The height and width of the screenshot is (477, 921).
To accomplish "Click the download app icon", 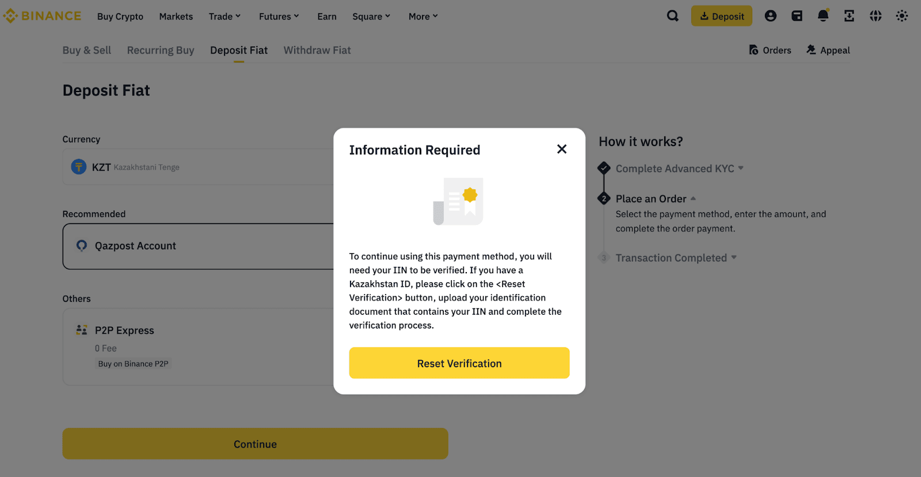I will 849,16.
